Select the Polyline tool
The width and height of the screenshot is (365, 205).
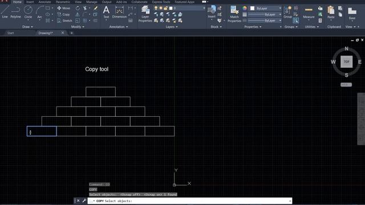click(x=15, y=12)
